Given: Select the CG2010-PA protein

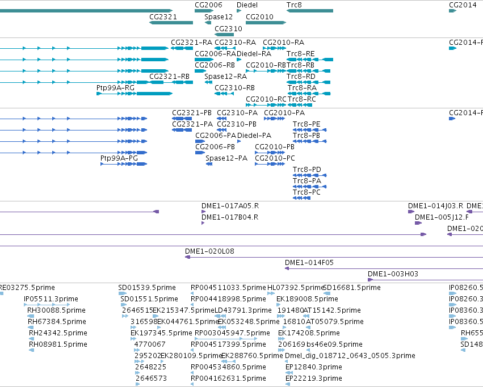Looking at the screenshot, I should click(274, 119).
